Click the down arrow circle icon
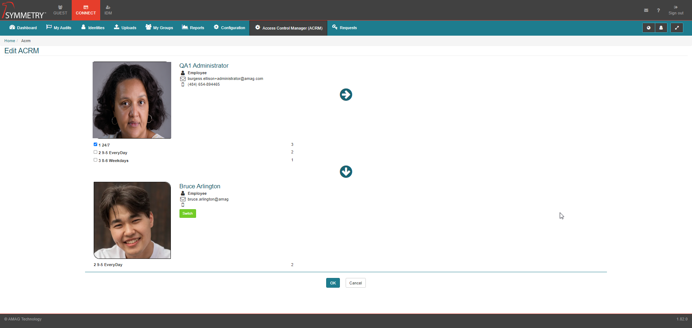 (x=346, y=172)
